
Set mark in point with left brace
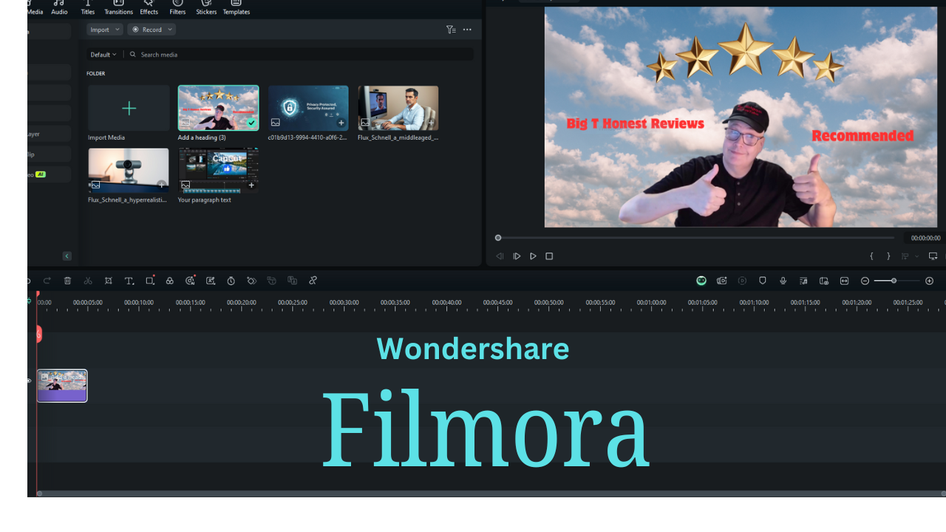coord(871,256)
